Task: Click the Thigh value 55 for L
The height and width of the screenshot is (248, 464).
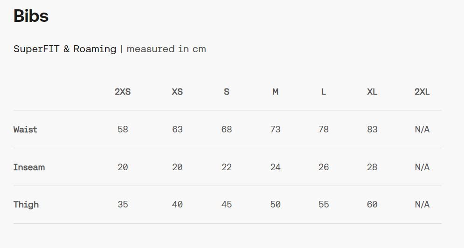Action: [324, 205]
